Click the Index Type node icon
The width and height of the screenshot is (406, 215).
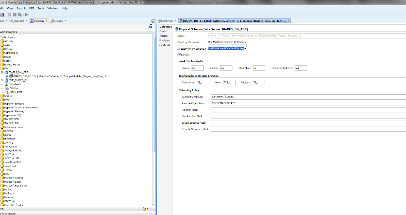(7, 92)
